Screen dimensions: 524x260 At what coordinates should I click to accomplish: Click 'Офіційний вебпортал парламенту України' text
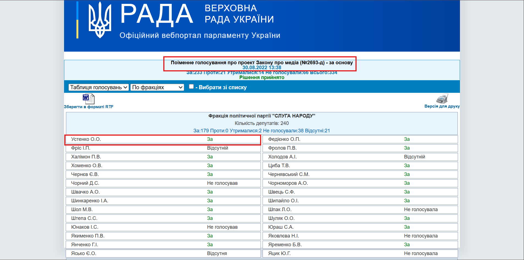point(200,35)
